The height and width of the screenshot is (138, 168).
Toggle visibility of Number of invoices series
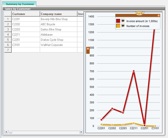pos(123,26)
